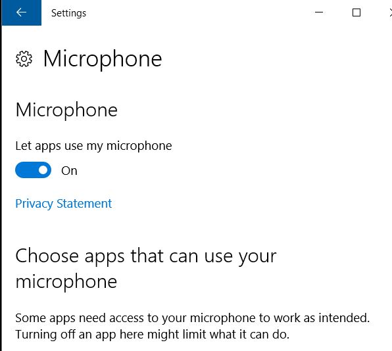Click the Turning off an app here sentence
The height and width of the screenshot is (351, 392).
(x=152, y=335)
